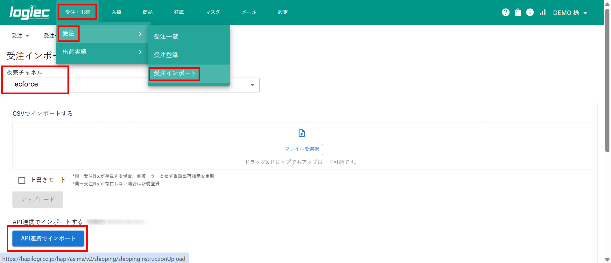Expand the 販売チャネル dropdown arrow

(252, 85)
